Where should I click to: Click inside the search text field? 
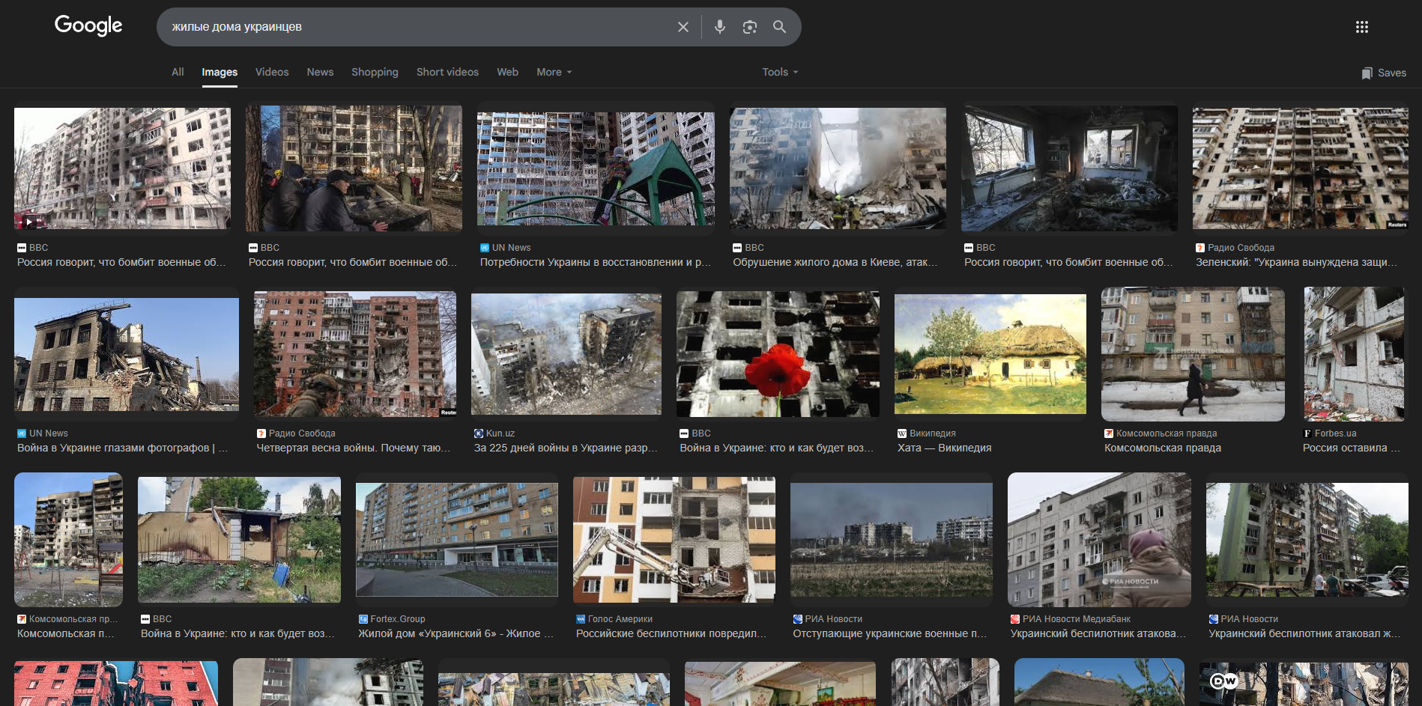coord(412,27)
